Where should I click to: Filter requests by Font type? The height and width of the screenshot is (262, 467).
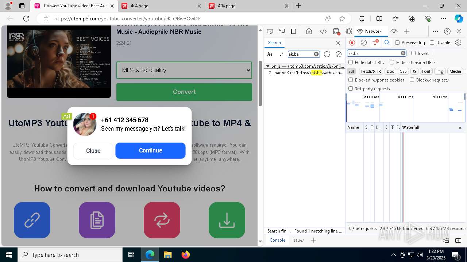point(426,71)
